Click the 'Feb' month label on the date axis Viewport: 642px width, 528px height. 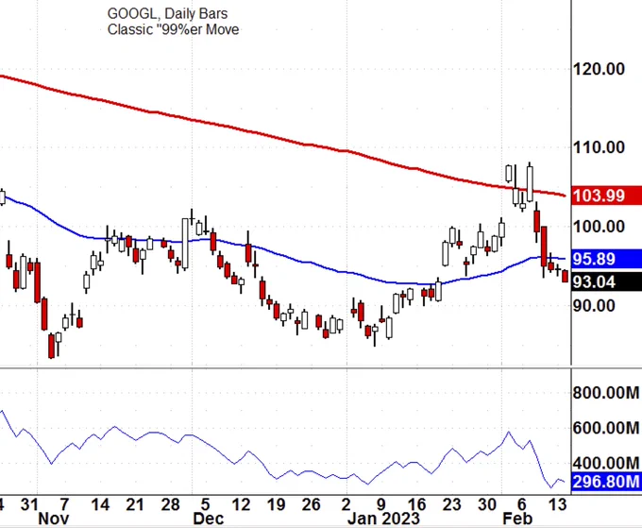coord(517,519)
